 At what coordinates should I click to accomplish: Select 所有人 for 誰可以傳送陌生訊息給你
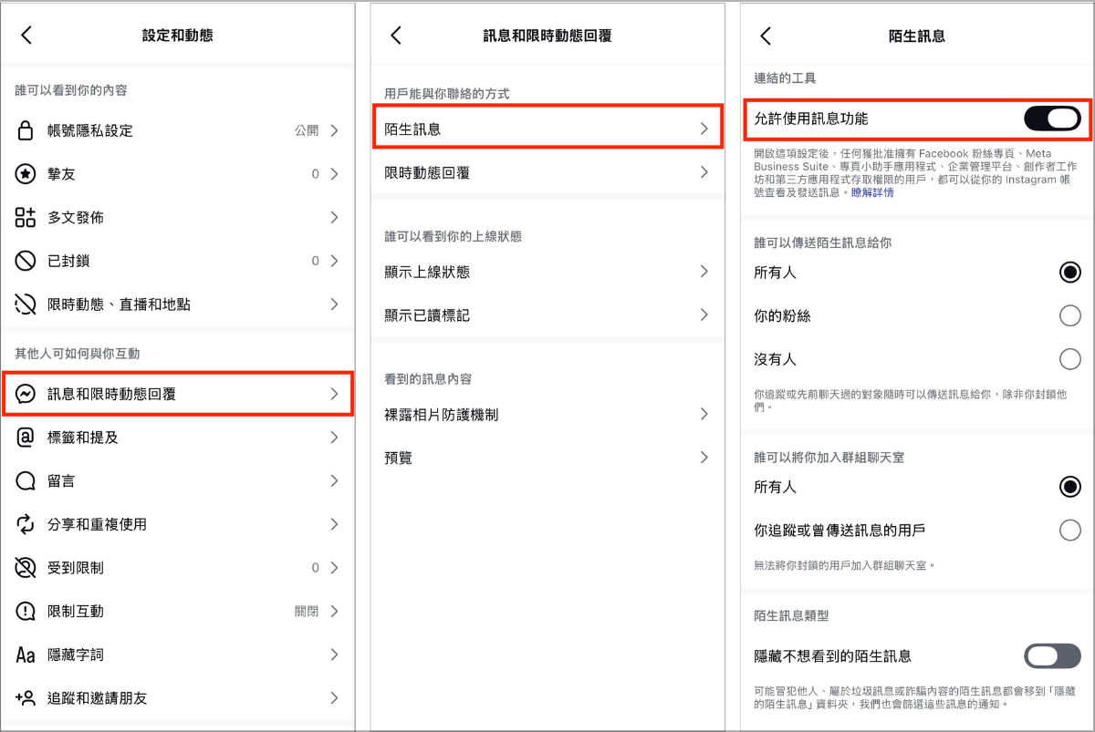tap(1069, 272)
